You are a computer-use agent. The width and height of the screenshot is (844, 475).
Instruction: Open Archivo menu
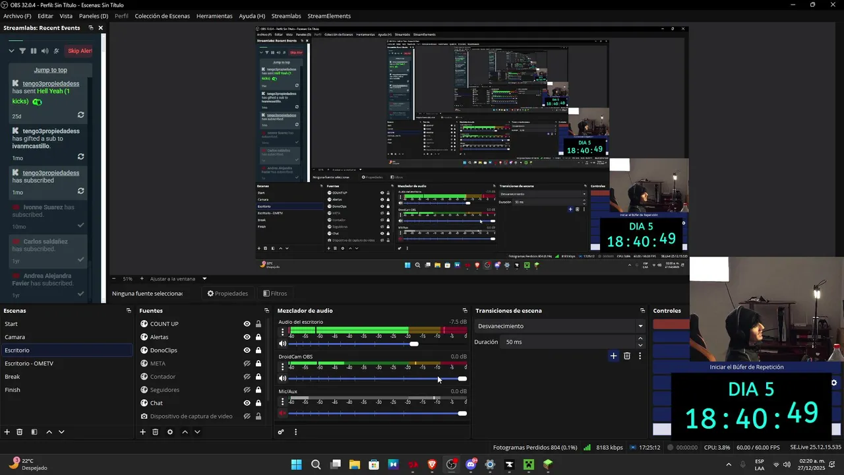(17, 16)
